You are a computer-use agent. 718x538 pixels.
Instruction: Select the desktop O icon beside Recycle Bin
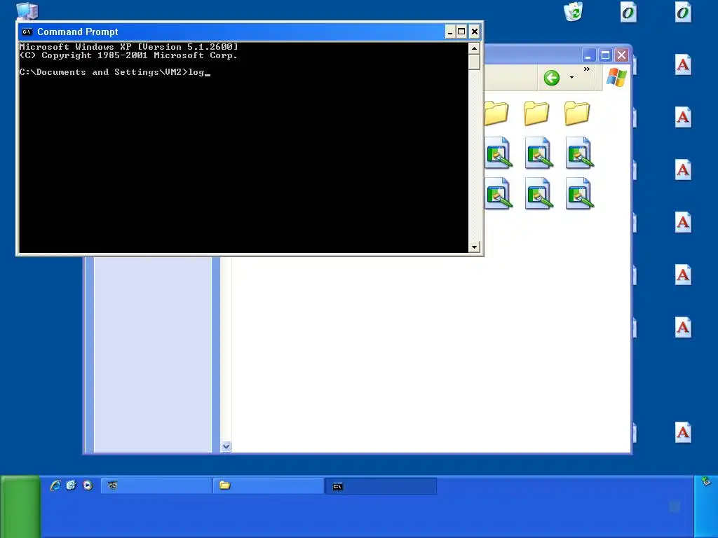(628, 13)
